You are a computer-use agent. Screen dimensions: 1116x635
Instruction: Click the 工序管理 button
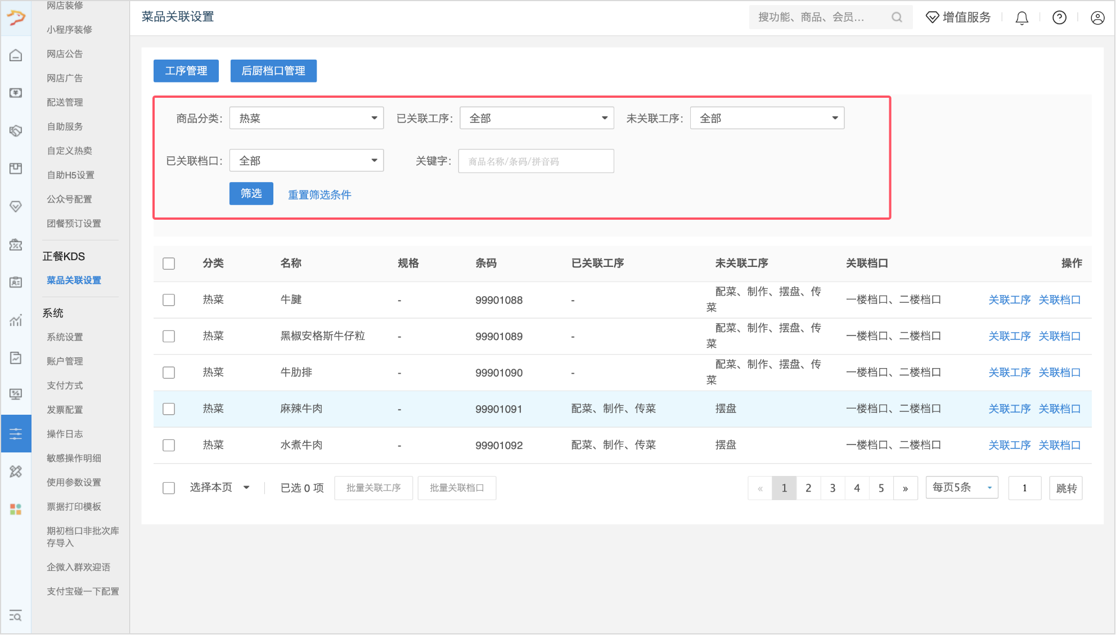pyautogui.click(x=186, y=71)
